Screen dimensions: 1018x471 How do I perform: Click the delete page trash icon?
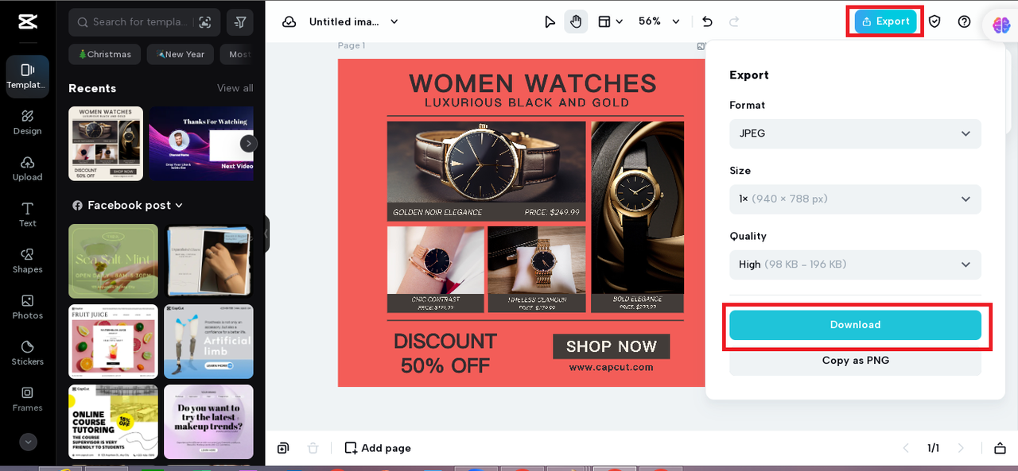(x=313, y=448)
